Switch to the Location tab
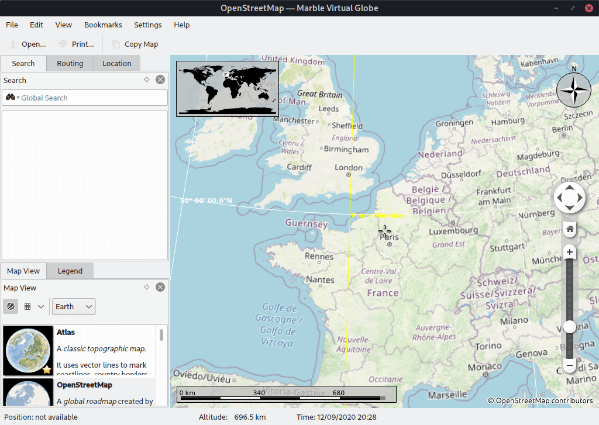This screenshot has width=599, height=425. pos(117,63)
